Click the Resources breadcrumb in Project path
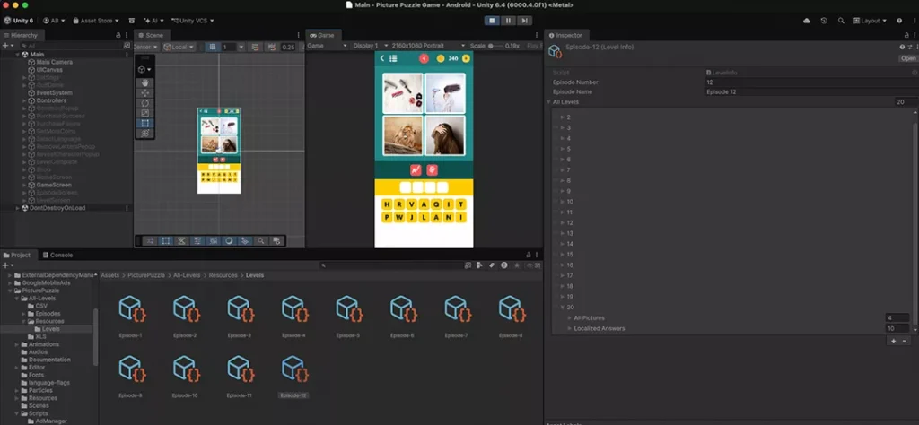This screenshot has width=919, height=425. tap(223, 275)
